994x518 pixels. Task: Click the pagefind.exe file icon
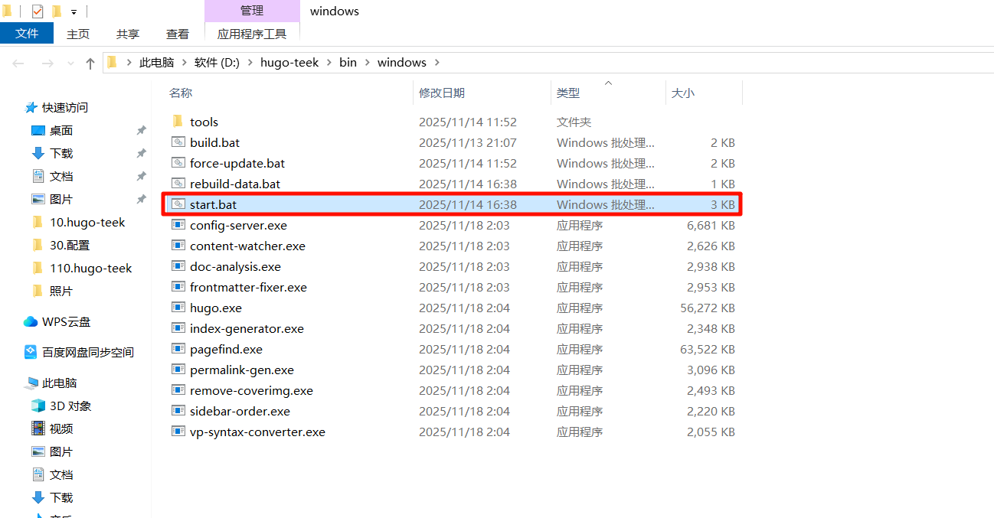pos(178,349)
